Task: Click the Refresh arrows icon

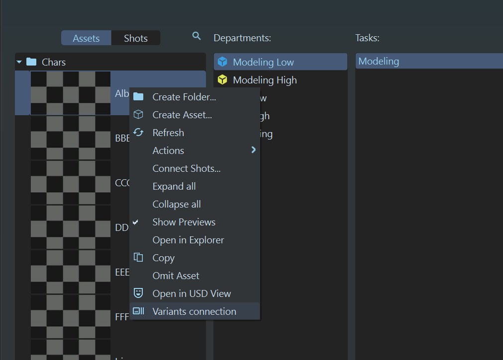Action: pyautogui.click(x=138, y=133)
